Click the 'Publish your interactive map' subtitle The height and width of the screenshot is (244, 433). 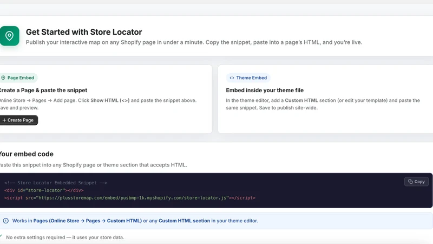point(194,42)
